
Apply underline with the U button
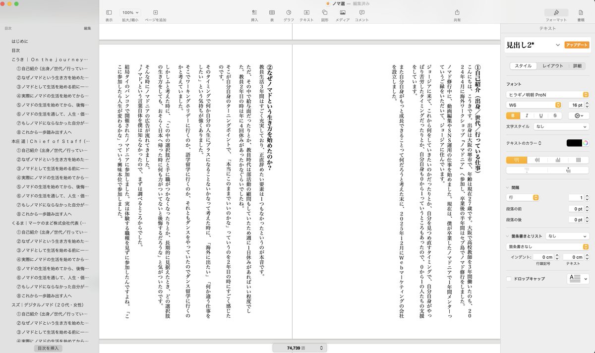pos(540,116)
